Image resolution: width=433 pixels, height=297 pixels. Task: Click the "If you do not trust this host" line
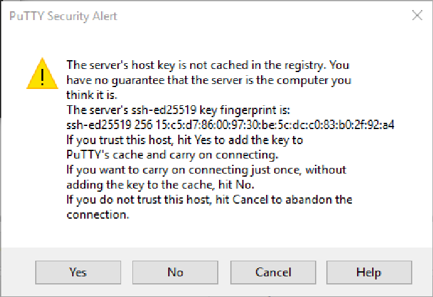(x=209, y=200)
